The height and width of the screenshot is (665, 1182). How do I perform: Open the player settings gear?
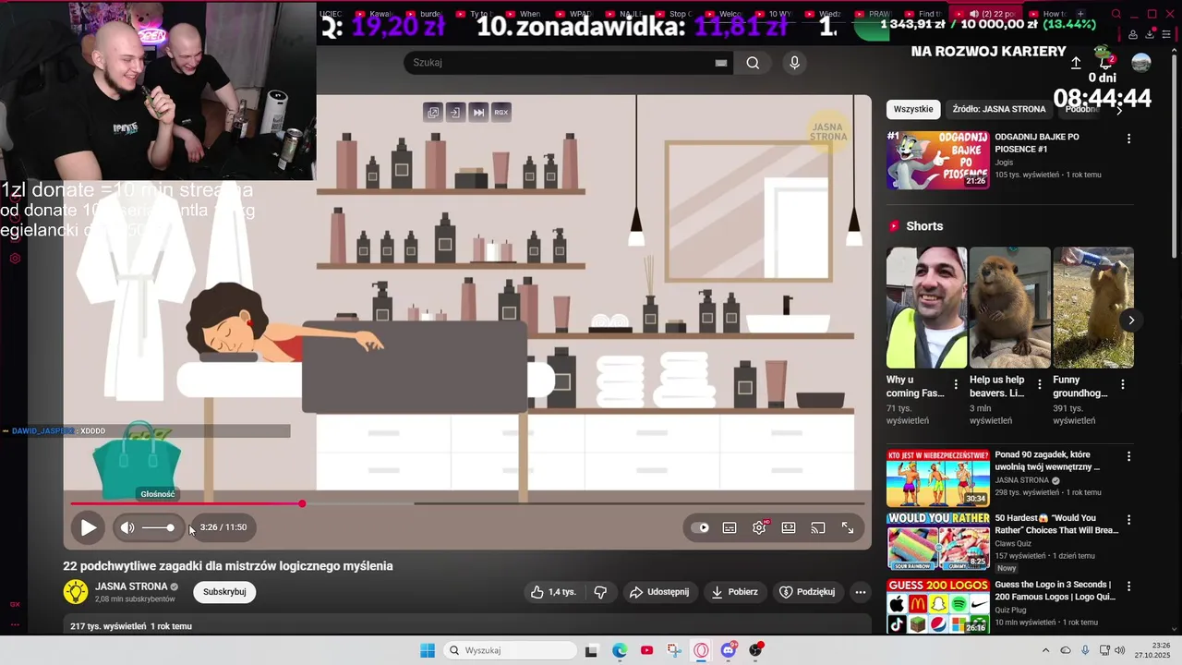pos(759,528)
